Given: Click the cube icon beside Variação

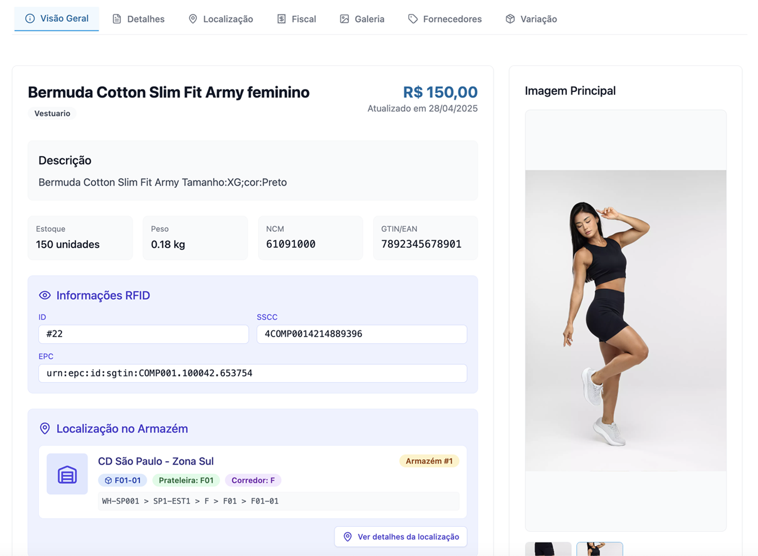Looking at the screenshot, I should point(510,19).
